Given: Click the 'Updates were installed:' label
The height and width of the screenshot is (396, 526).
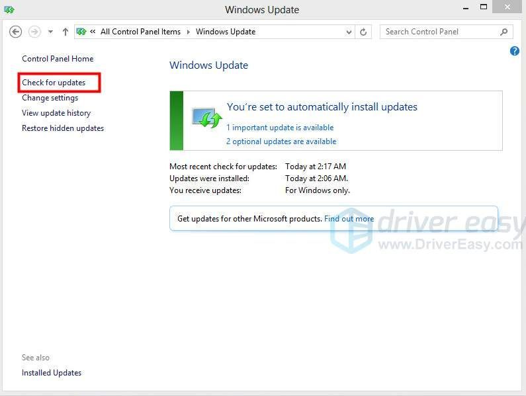Looking at the screenshot, I should pyautogui.click(x=209, y=178).
